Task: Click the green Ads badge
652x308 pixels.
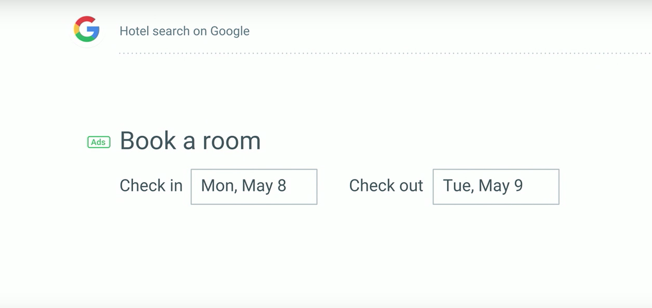Action: [x=99, y=142]
